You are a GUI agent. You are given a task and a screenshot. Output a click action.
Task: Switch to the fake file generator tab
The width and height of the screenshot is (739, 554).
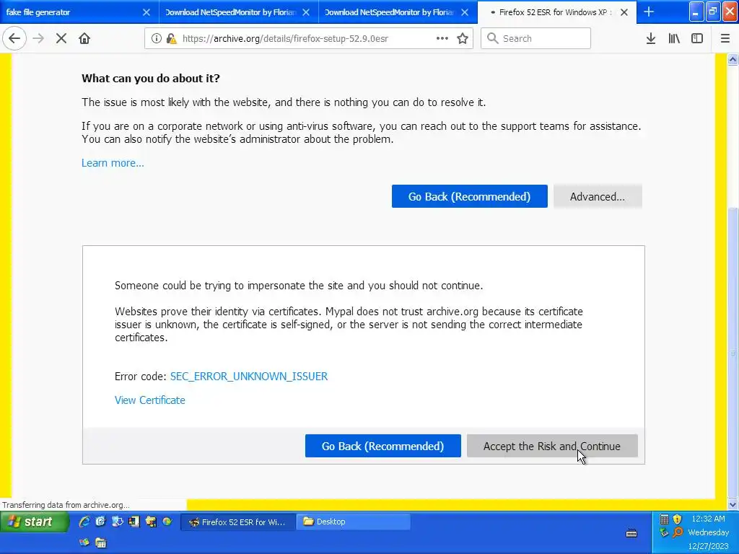point(79,12)
